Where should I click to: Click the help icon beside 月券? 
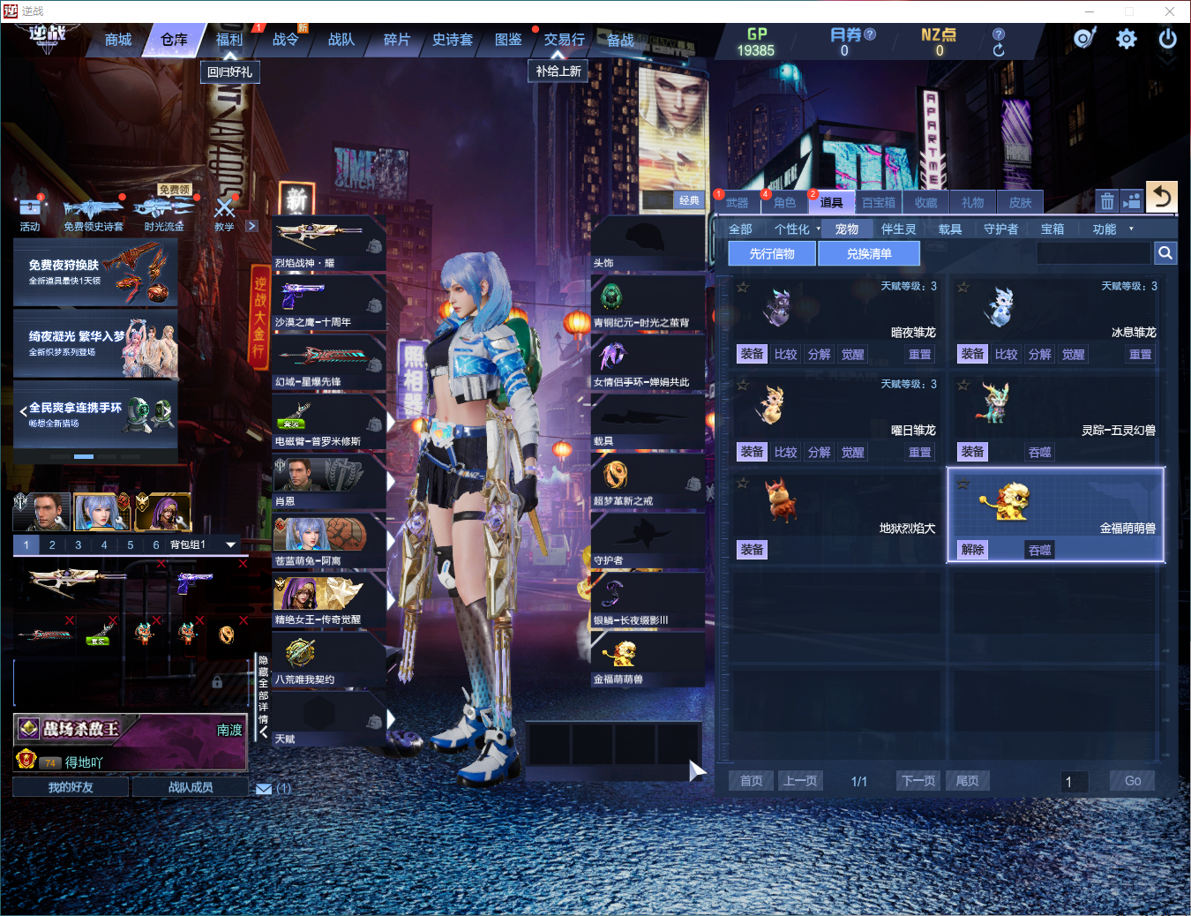pos(870,34)
